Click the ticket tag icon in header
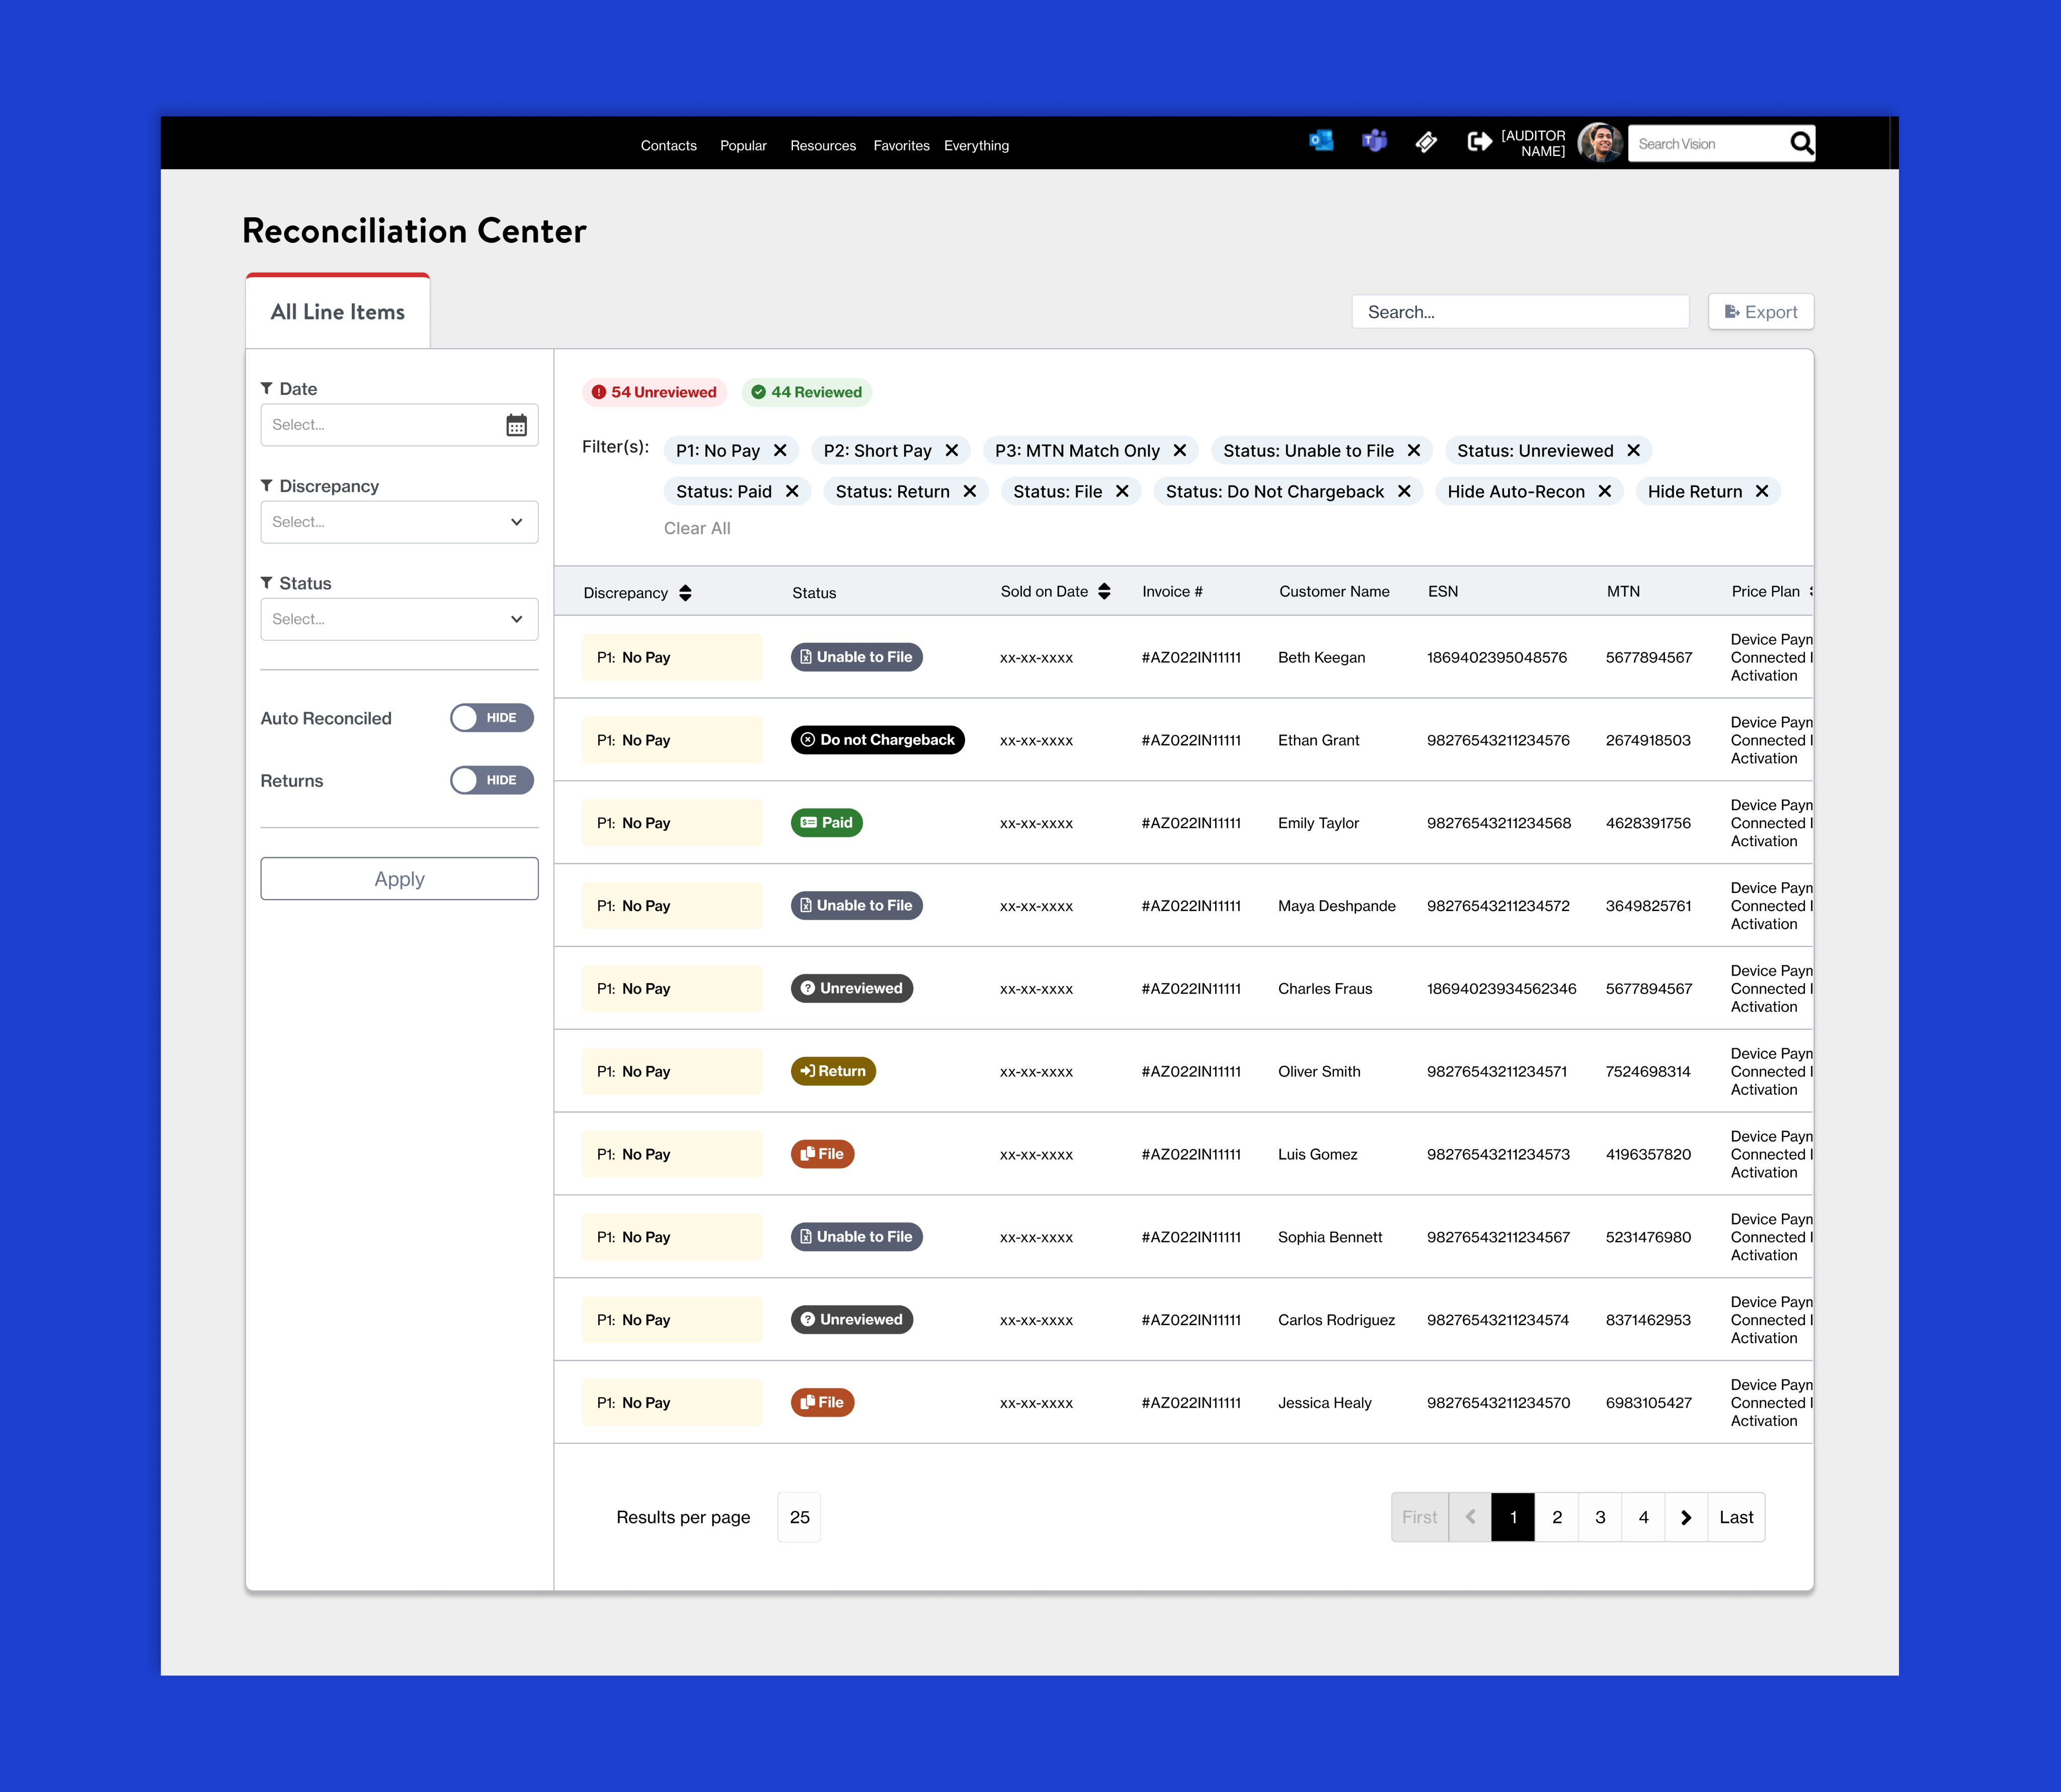The height and width of the screenshot is (1792, 2061). point(1427,142)
